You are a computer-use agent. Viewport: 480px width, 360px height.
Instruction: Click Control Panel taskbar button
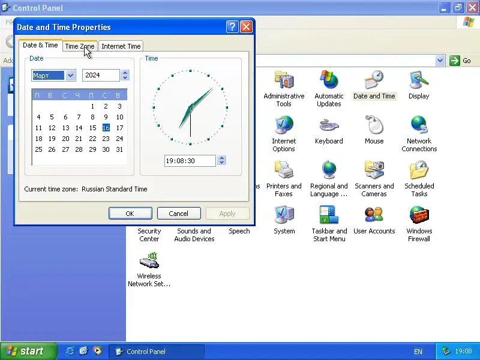[x=156, y=352]
